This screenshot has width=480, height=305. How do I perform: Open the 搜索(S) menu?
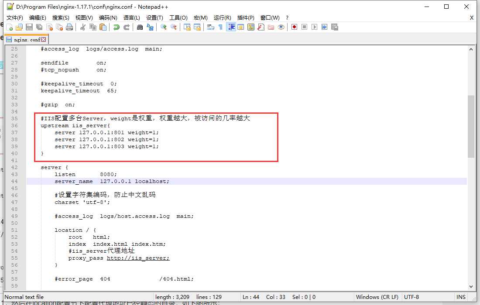(x=61, y=18)
